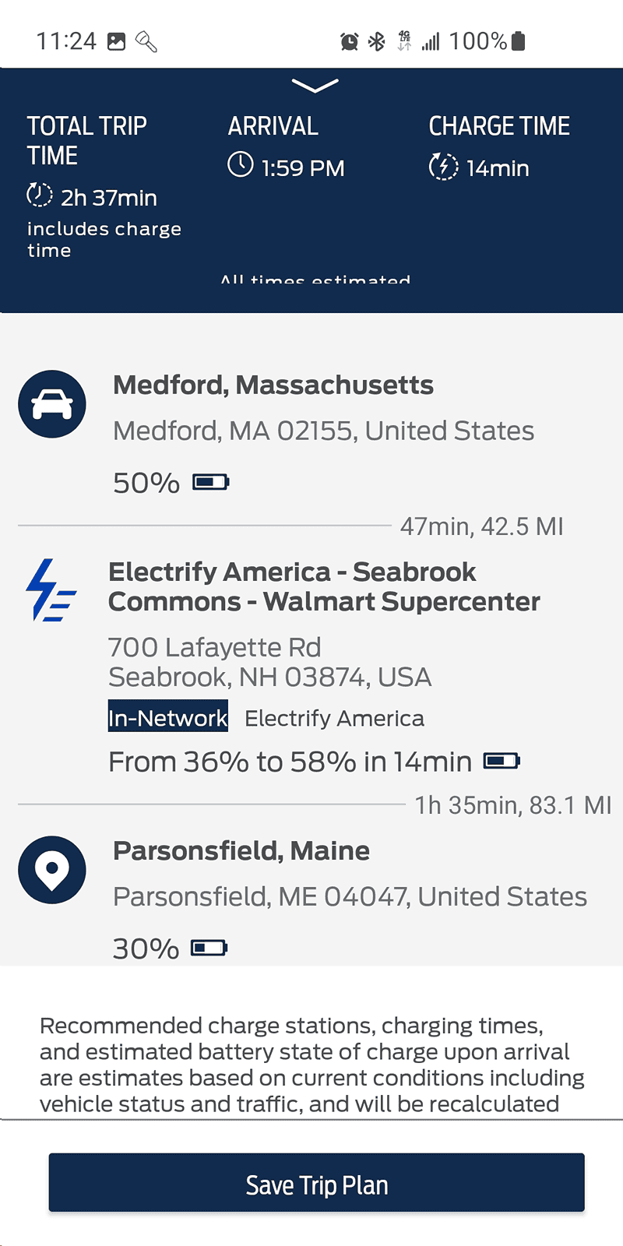Tap the 1:59 PM arrival time
Viewport: 623px width, 1246px height.
(302, 168)
